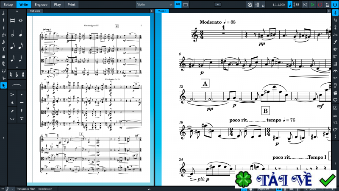Choose double whole note duration
339x191 pixels.
[13, 20]
